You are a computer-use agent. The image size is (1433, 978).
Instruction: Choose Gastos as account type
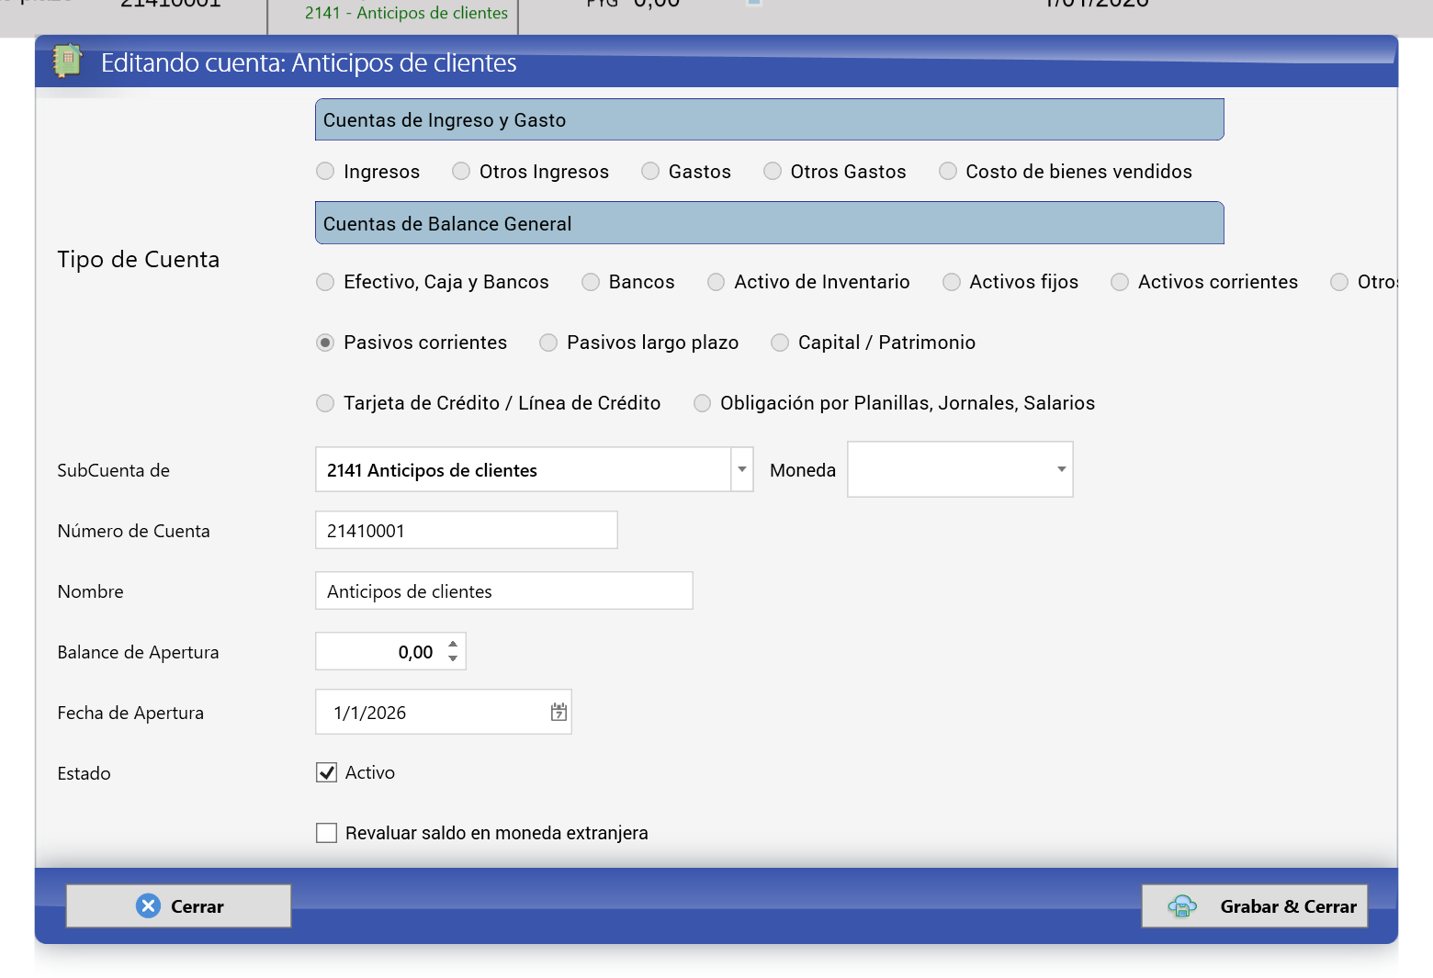click(x=650, y=172)
